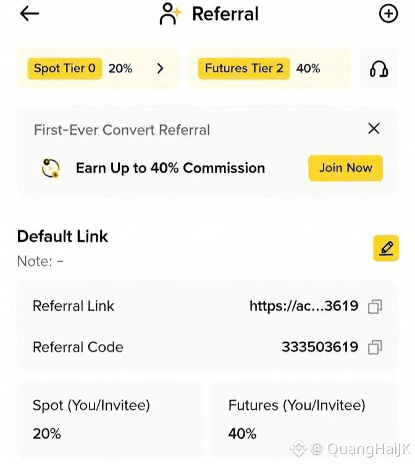415x464 pixels.
Task: Expand Spot Tier 0 details chevron
Action: [161, 69]
